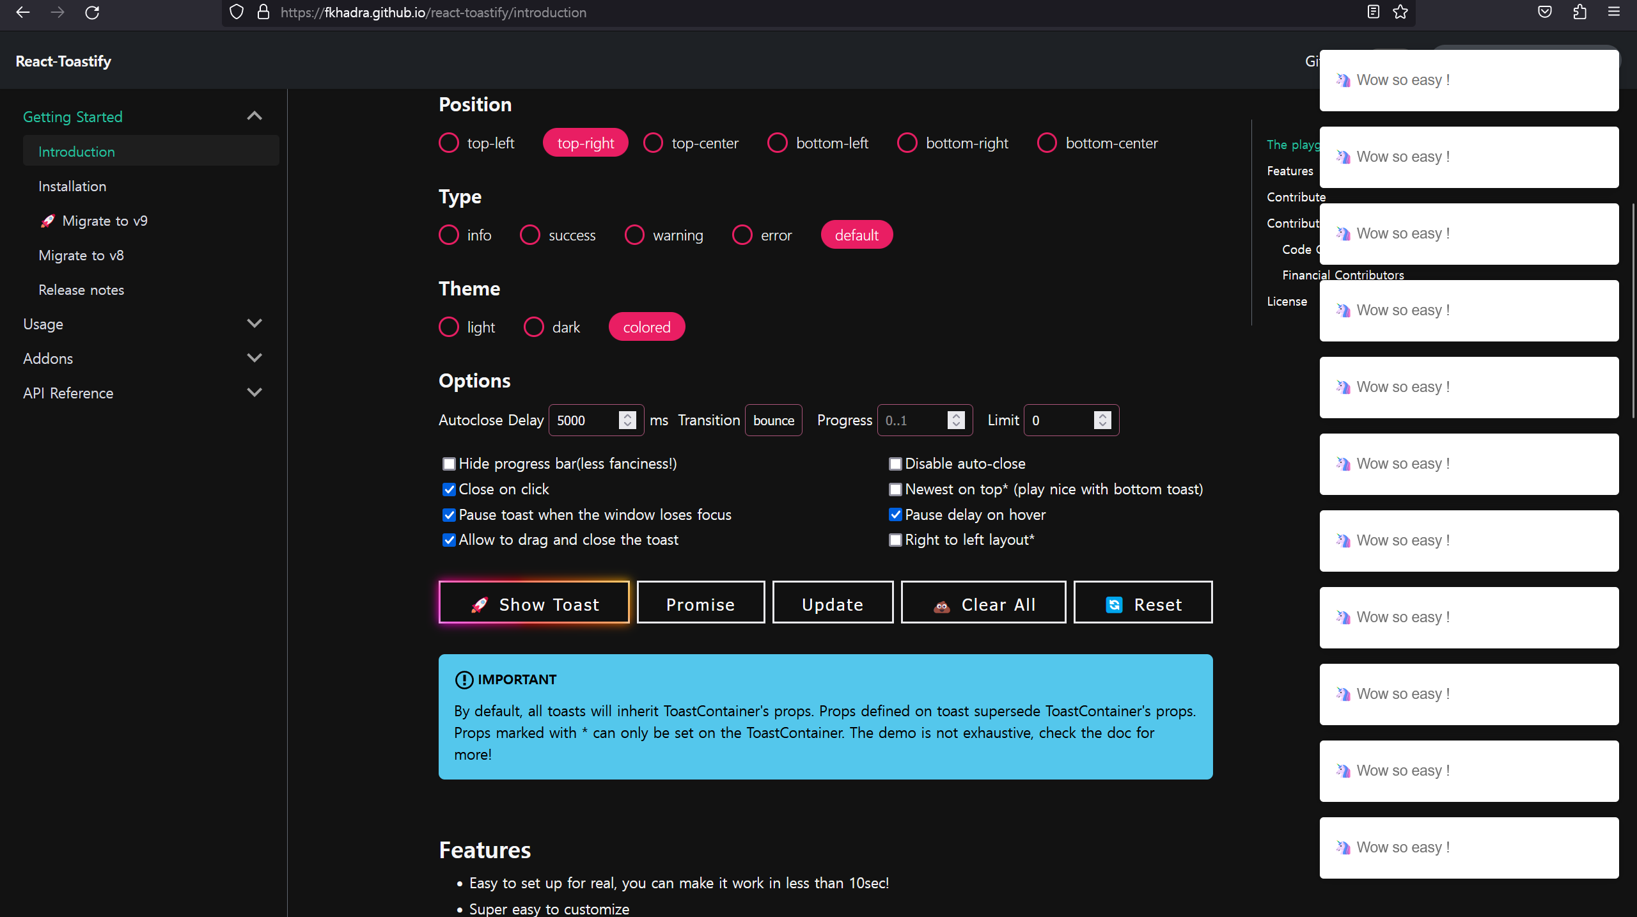Click the browser reload icon
This screenshot has width=1637, height=917.
coord(92,12)
